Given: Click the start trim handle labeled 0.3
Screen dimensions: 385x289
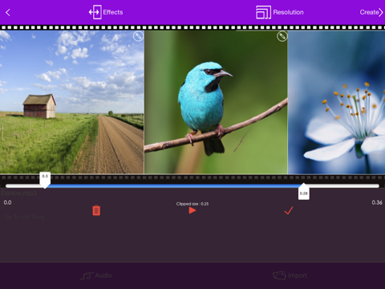Looking at the screenshot, I should pyautogui.click(x=45, y=180).
